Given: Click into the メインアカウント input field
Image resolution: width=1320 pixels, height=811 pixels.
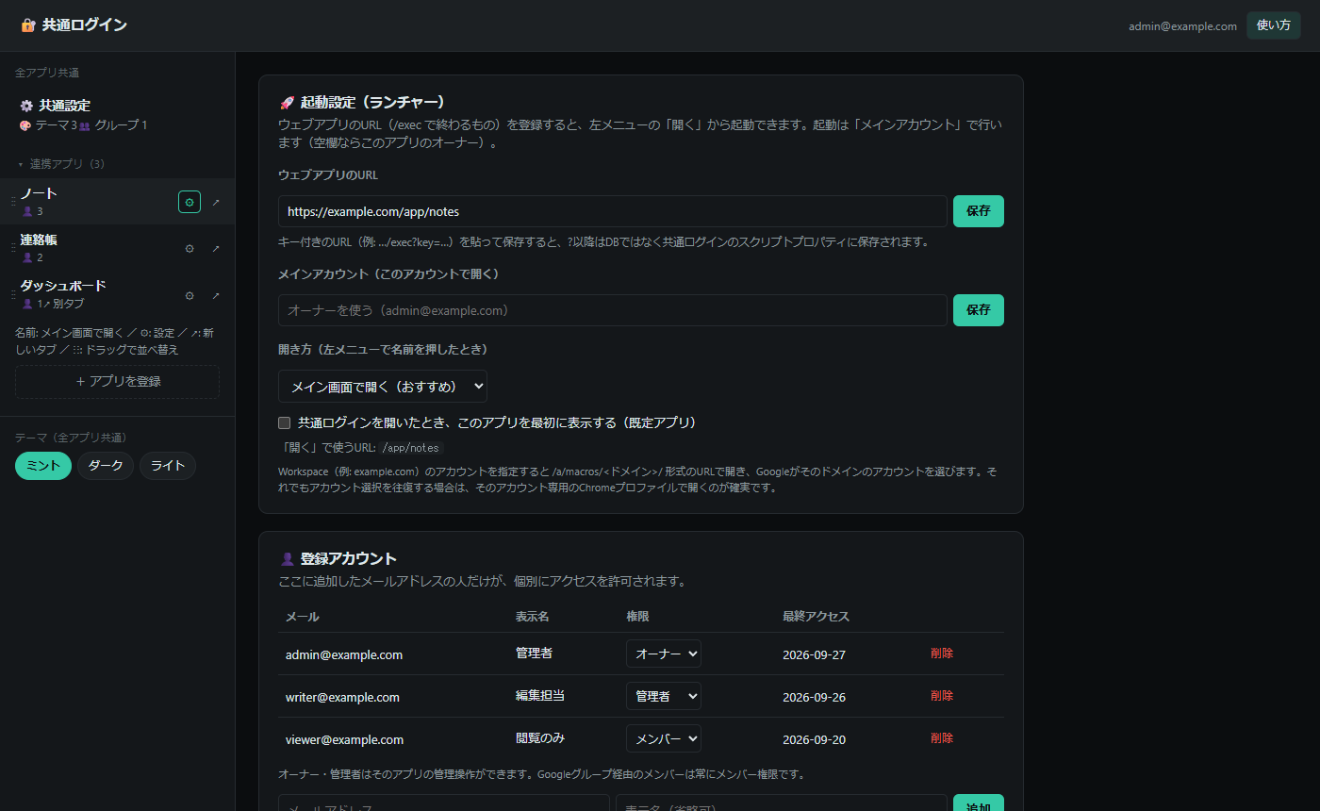Looking at the screenshot, I should (x=613, y=310).
